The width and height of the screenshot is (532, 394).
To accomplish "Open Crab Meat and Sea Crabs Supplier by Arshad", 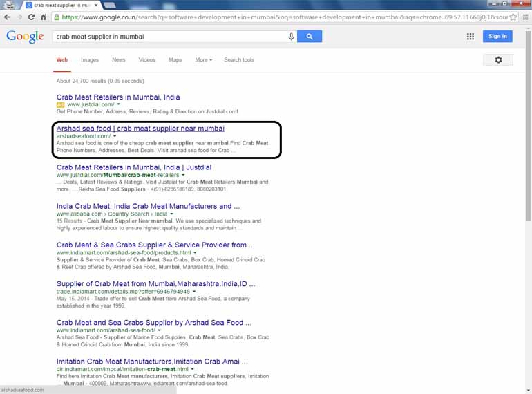I will tap(153, 323).
